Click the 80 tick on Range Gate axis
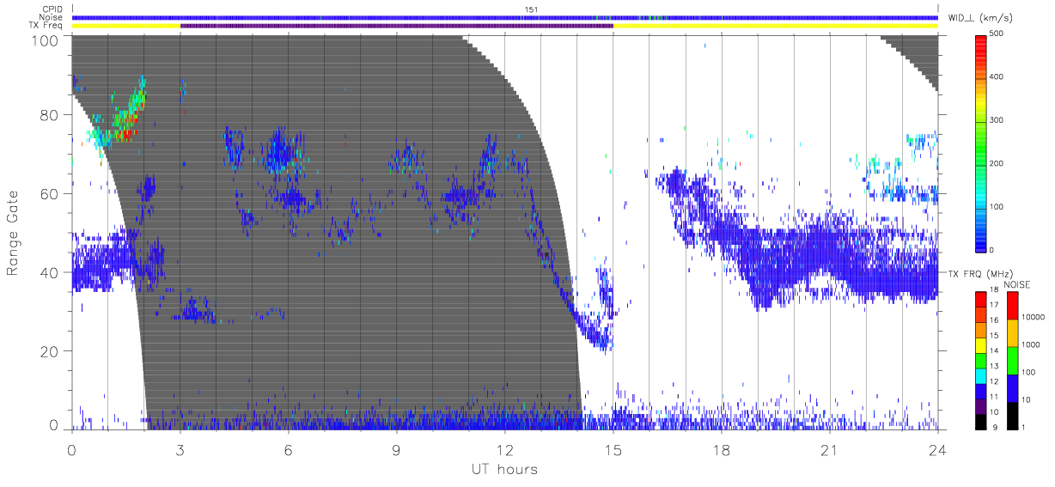Viewport: 1055px width, 487px height. (x=50, y=115)
